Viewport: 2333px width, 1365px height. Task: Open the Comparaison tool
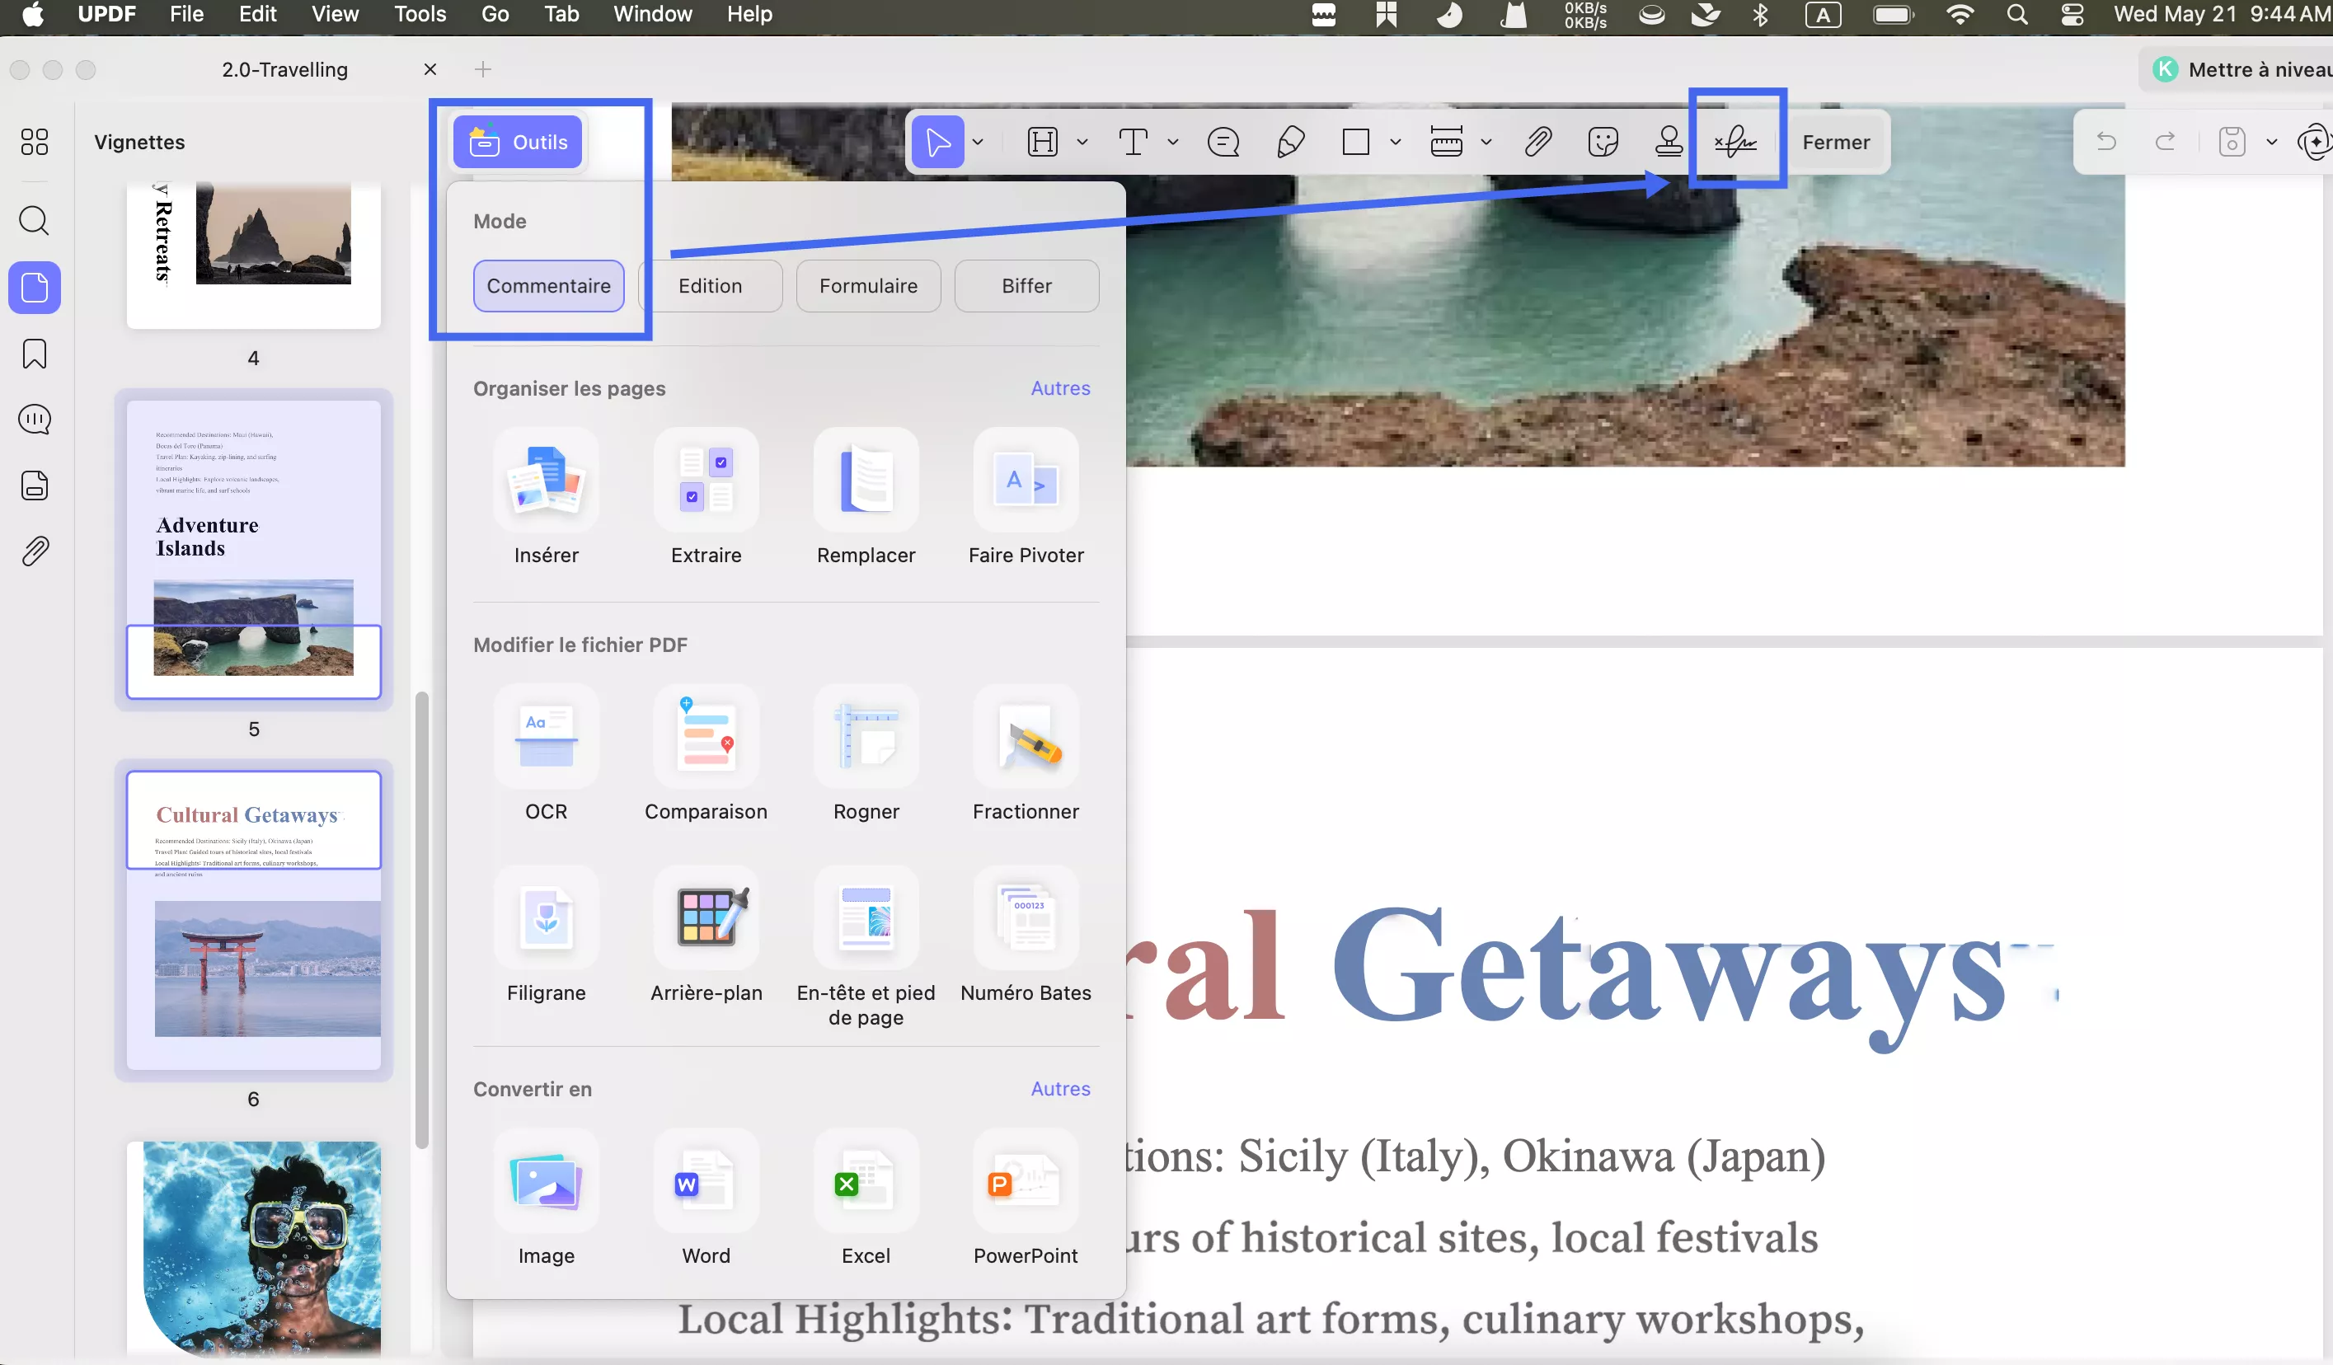coord(706,736)
